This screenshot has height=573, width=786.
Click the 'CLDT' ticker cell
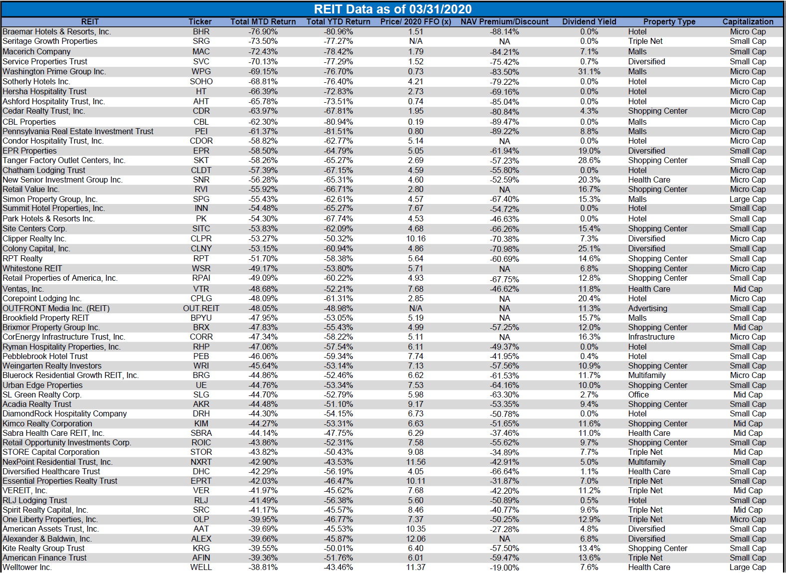tap(201, 171)
